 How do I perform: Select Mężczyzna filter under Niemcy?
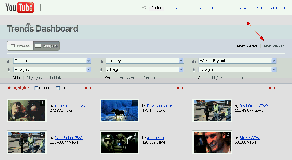tap(128, 78)
